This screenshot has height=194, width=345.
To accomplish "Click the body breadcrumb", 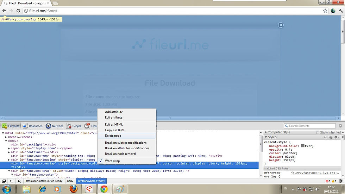I will click(x=70, y=181).
